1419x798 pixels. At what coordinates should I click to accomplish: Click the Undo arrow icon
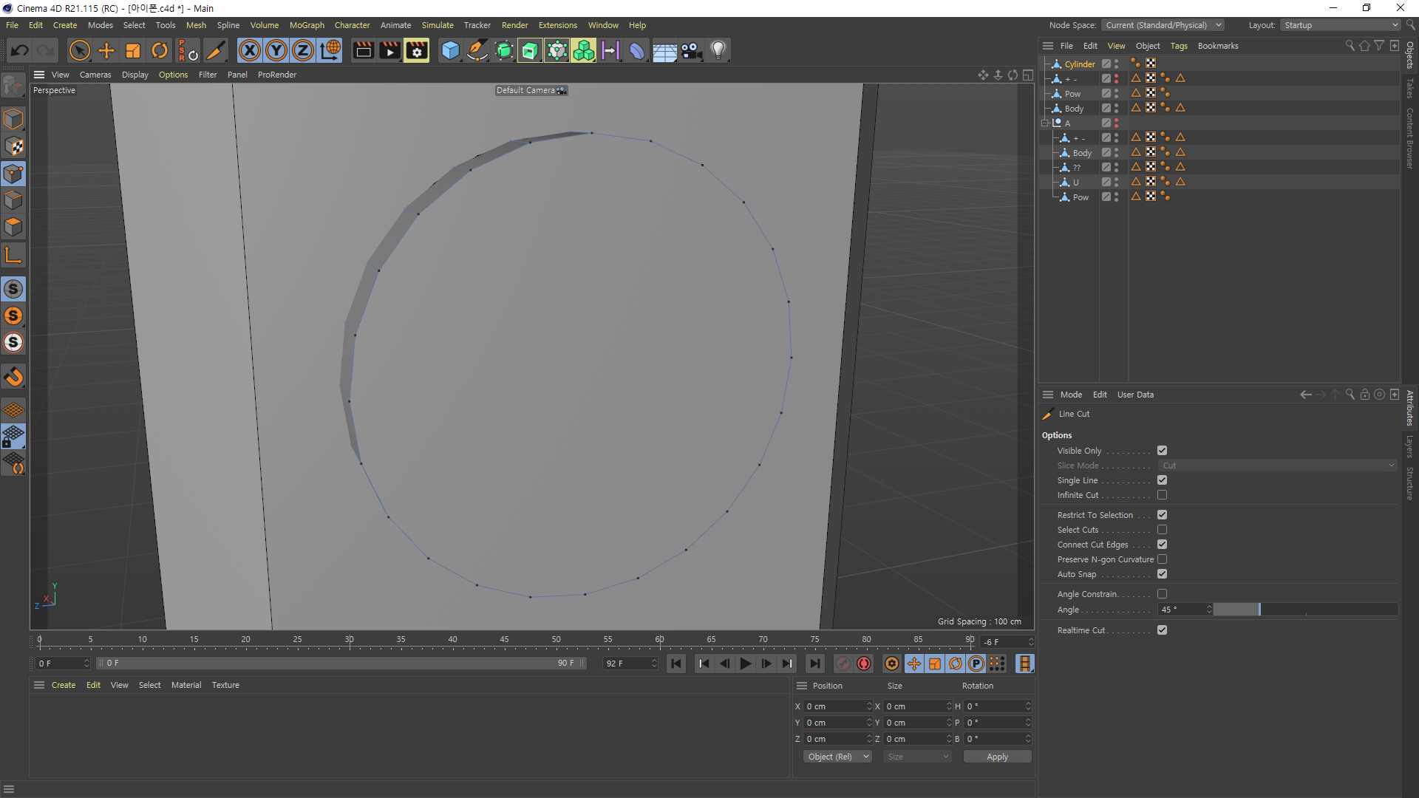[x=20, y=50]
